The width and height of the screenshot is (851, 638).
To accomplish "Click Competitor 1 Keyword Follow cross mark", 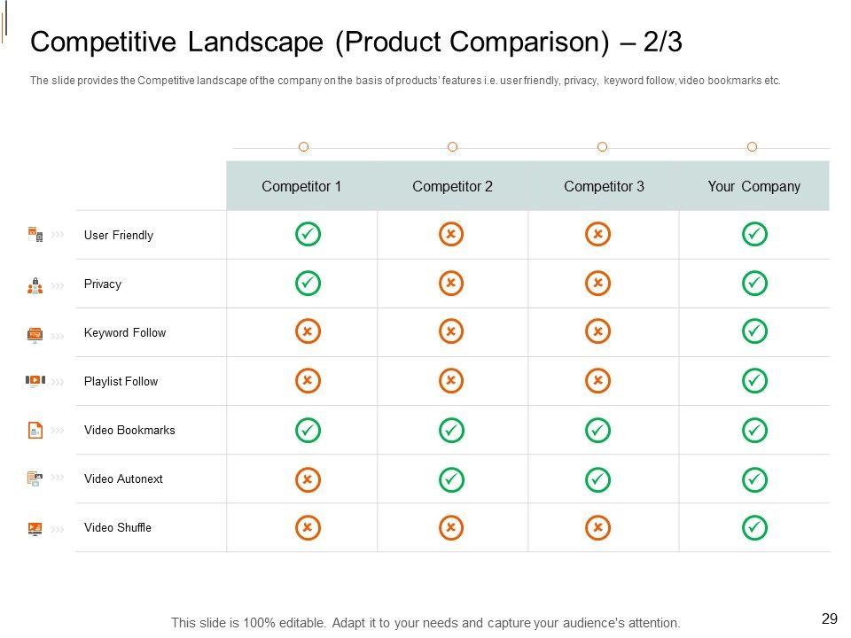I will tap(308, 332).
